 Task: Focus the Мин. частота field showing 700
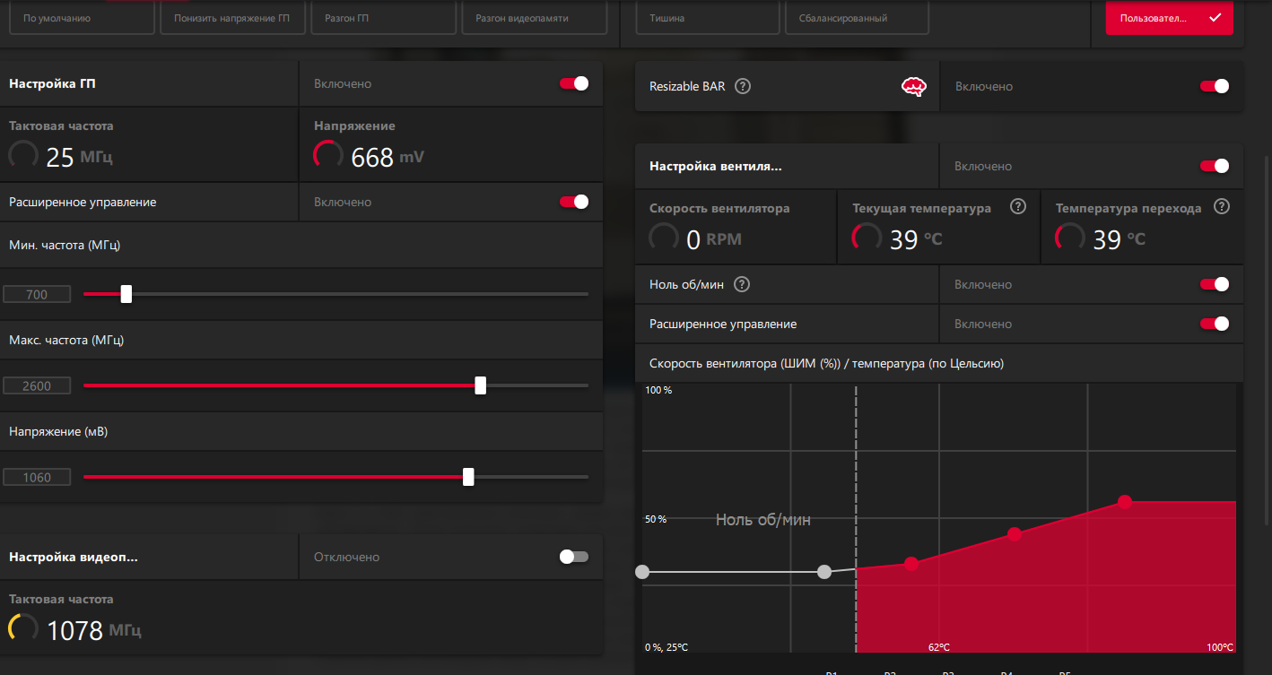pyautogui.click(x=37, y=294)
